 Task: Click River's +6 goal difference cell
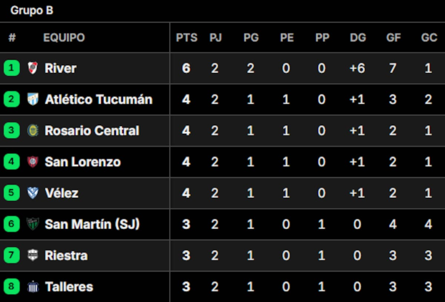357,68
